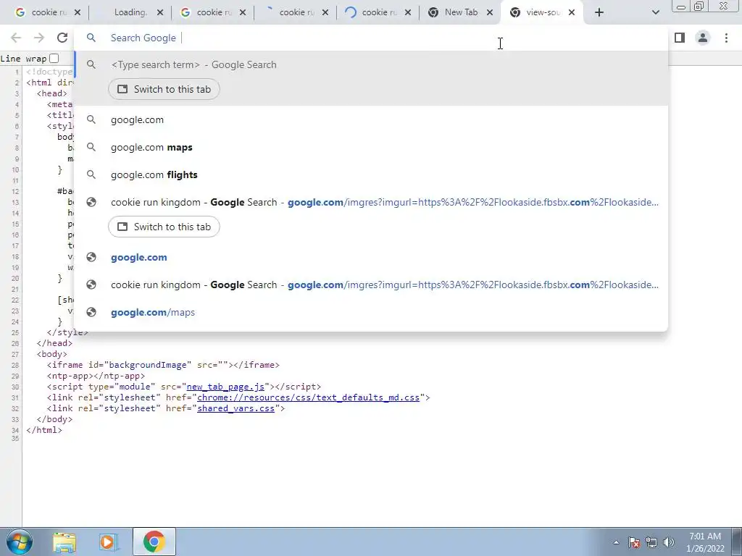Choose the google.com flights suggestion

click(x=370, y=174)
